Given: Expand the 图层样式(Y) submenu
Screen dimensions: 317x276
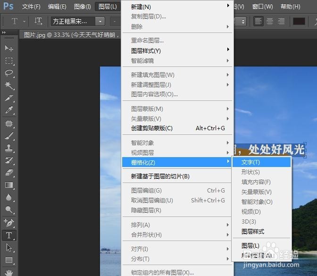Looking at the screenshot, I should click(177, 50).
